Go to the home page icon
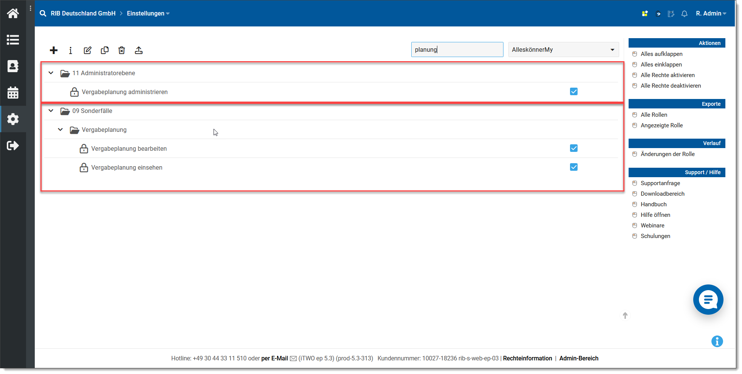This screenshot has height=374, width=742. [13, 14]
